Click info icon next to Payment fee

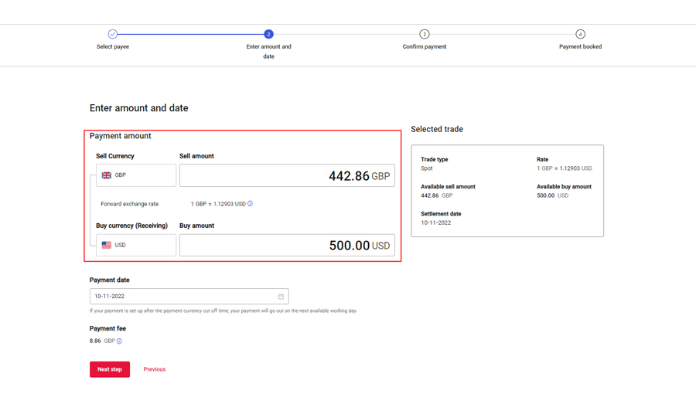119,341
